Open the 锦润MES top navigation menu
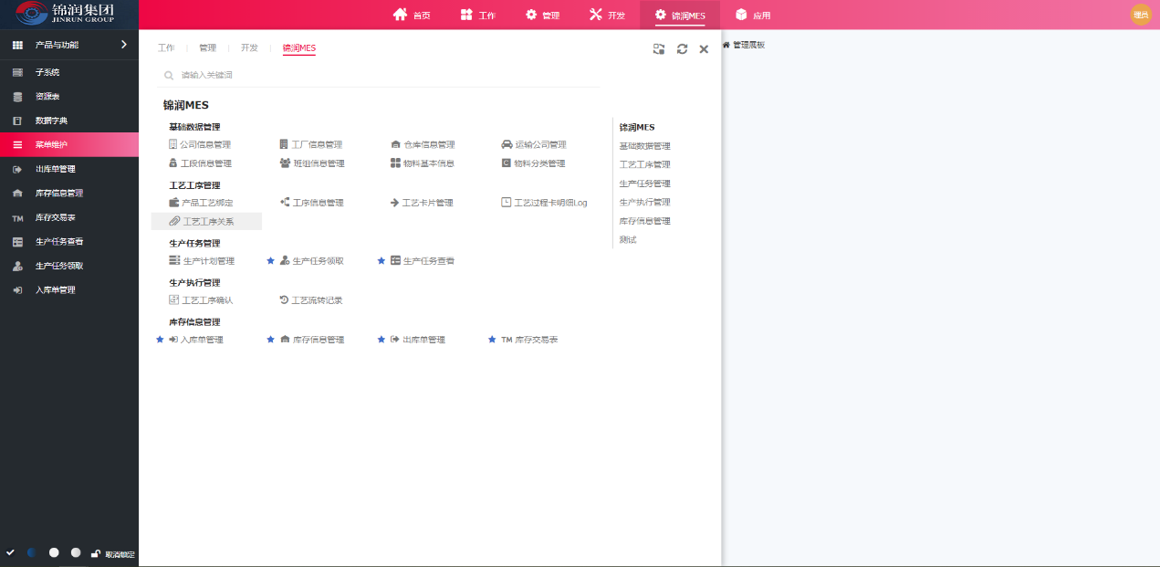This screenshot has width=1160, height=567. [680, 15]
